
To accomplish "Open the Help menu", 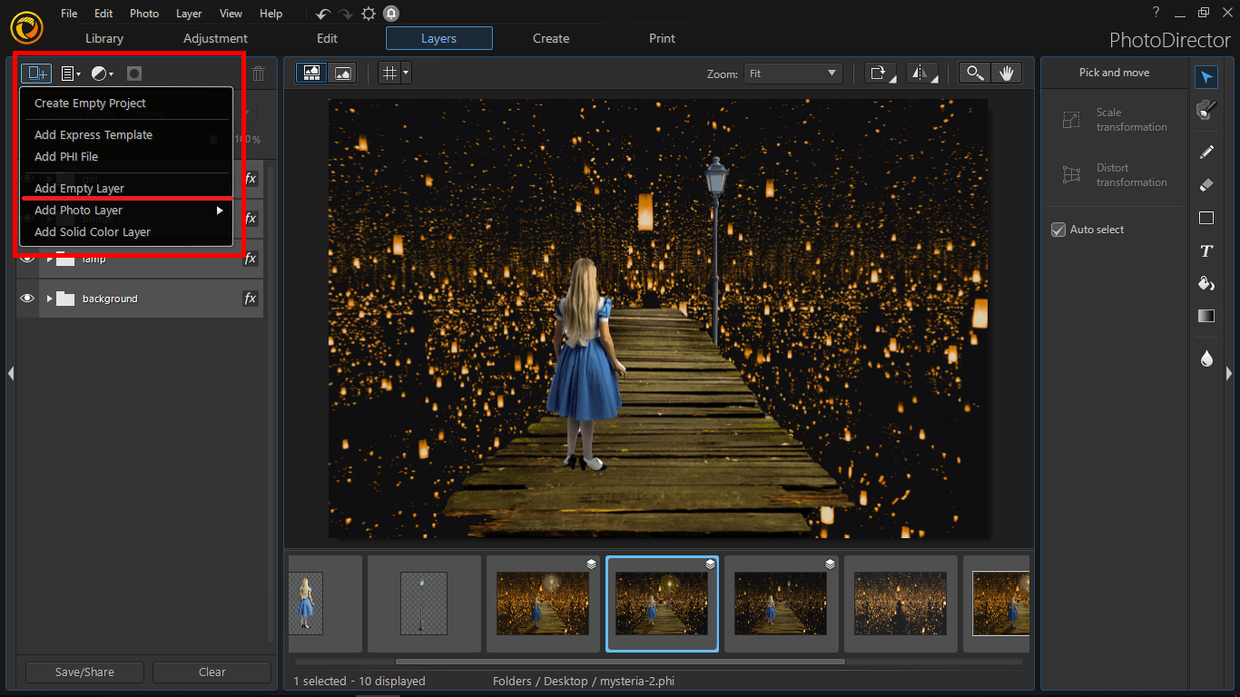I will [x=271, y=14].
